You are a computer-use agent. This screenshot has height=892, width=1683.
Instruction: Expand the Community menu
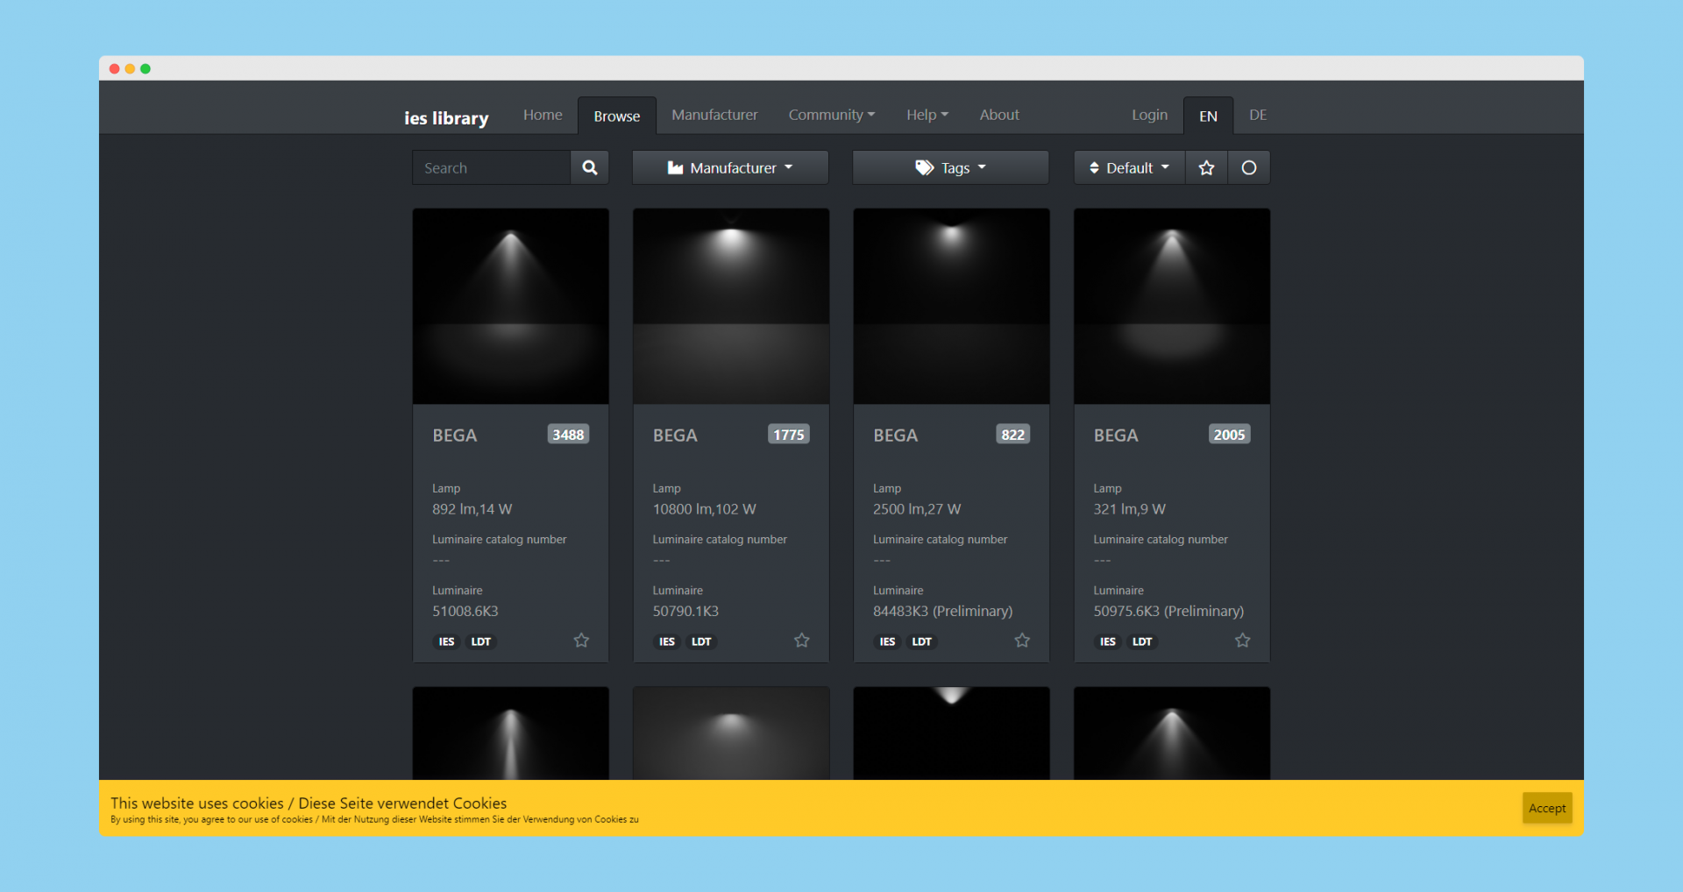coord(831,115)
